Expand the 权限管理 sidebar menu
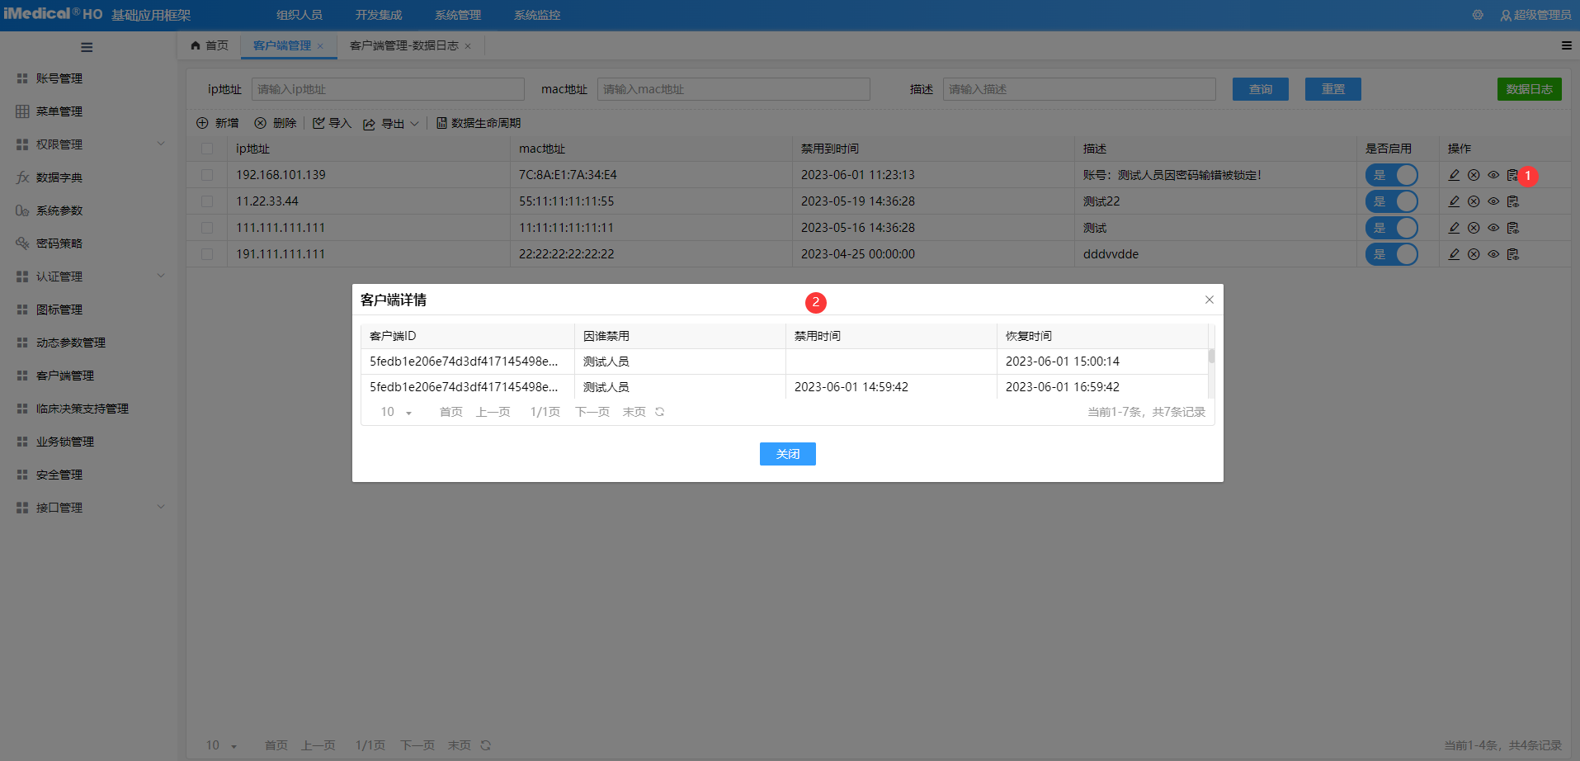 [89, 144]
